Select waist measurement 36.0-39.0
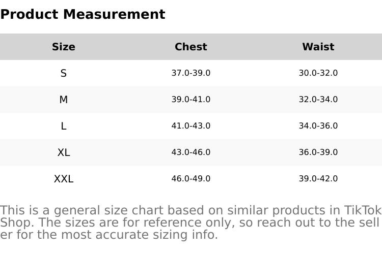Screen dimensions: 382x253 click(318, 152)
